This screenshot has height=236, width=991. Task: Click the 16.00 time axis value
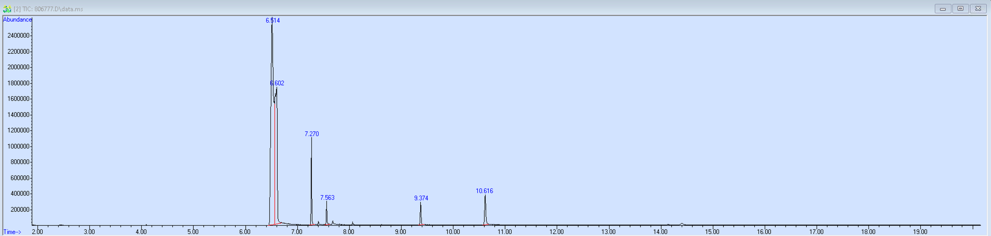(x=764, y=232)
